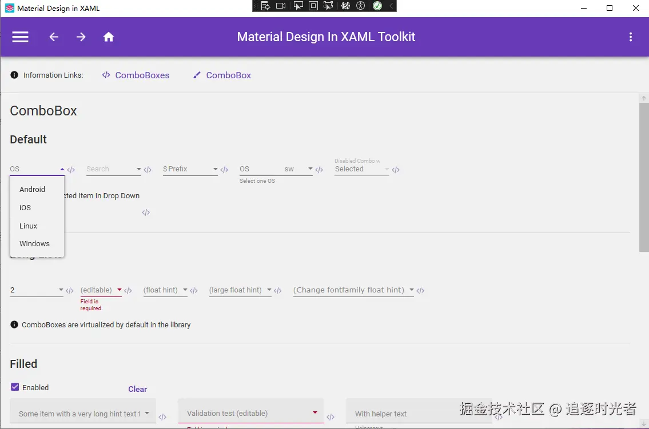649x429 pixels.
Task: Activate the Select Element pointer tool
Action: [298, 6]
